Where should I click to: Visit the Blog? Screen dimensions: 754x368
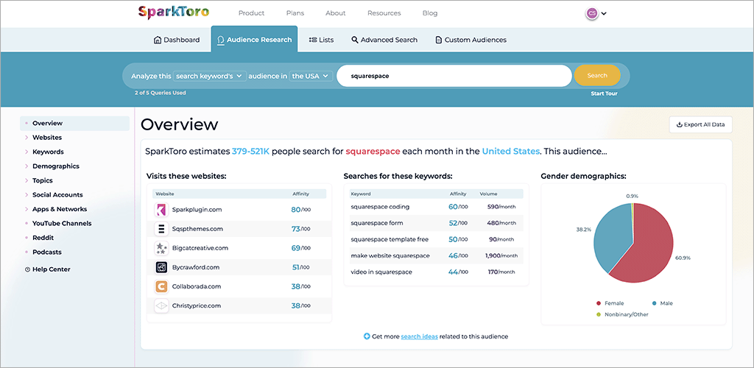coord(430,13)
